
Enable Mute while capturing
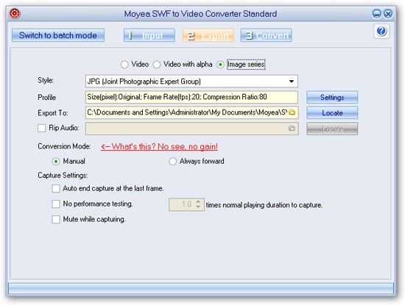click(56, 220)
